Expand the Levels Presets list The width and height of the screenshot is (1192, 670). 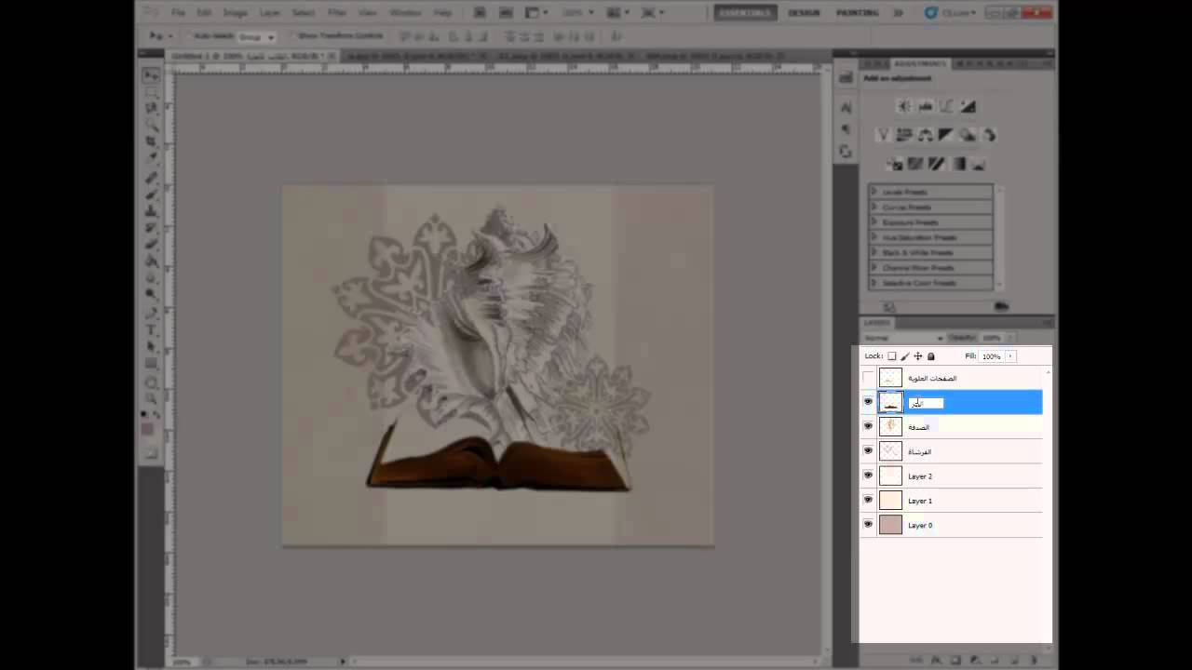coord(874,192)
